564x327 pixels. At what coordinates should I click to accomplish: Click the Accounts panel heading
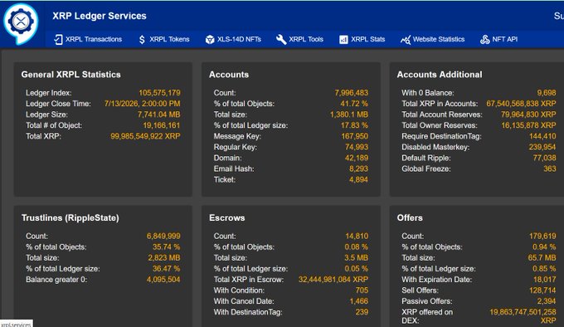(229, 75)
